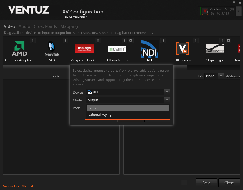Expand the machine selector dropdown arrow
Screen dimensions: 243x190
pyautogui.click(x=238, y=11)
